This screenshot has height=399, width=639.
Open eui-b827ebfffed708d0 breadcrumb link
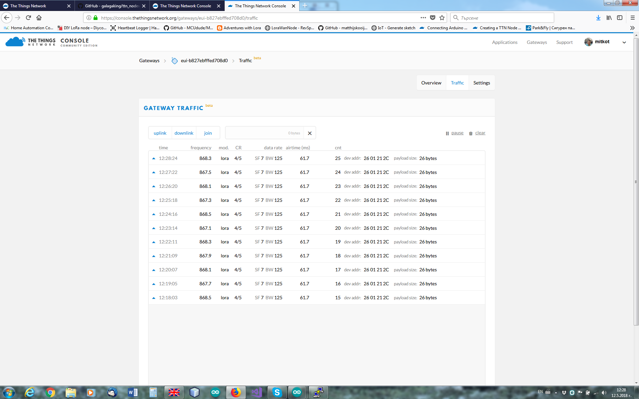[x=204, y=61]
